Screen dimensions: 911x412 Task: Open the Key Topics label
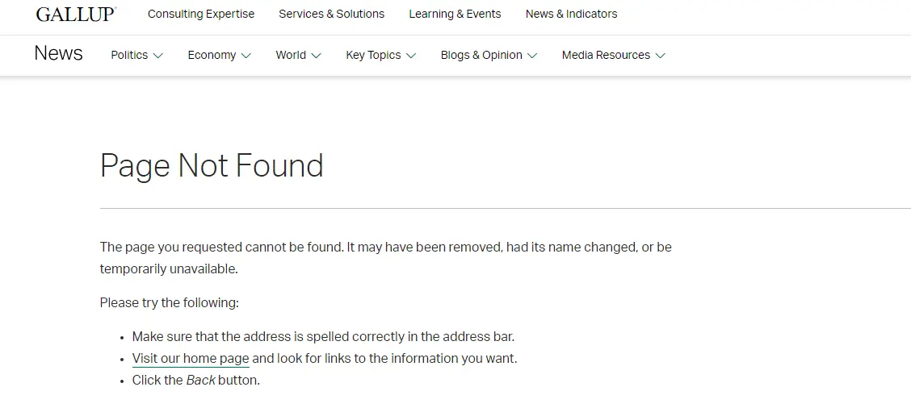point(373,55)
